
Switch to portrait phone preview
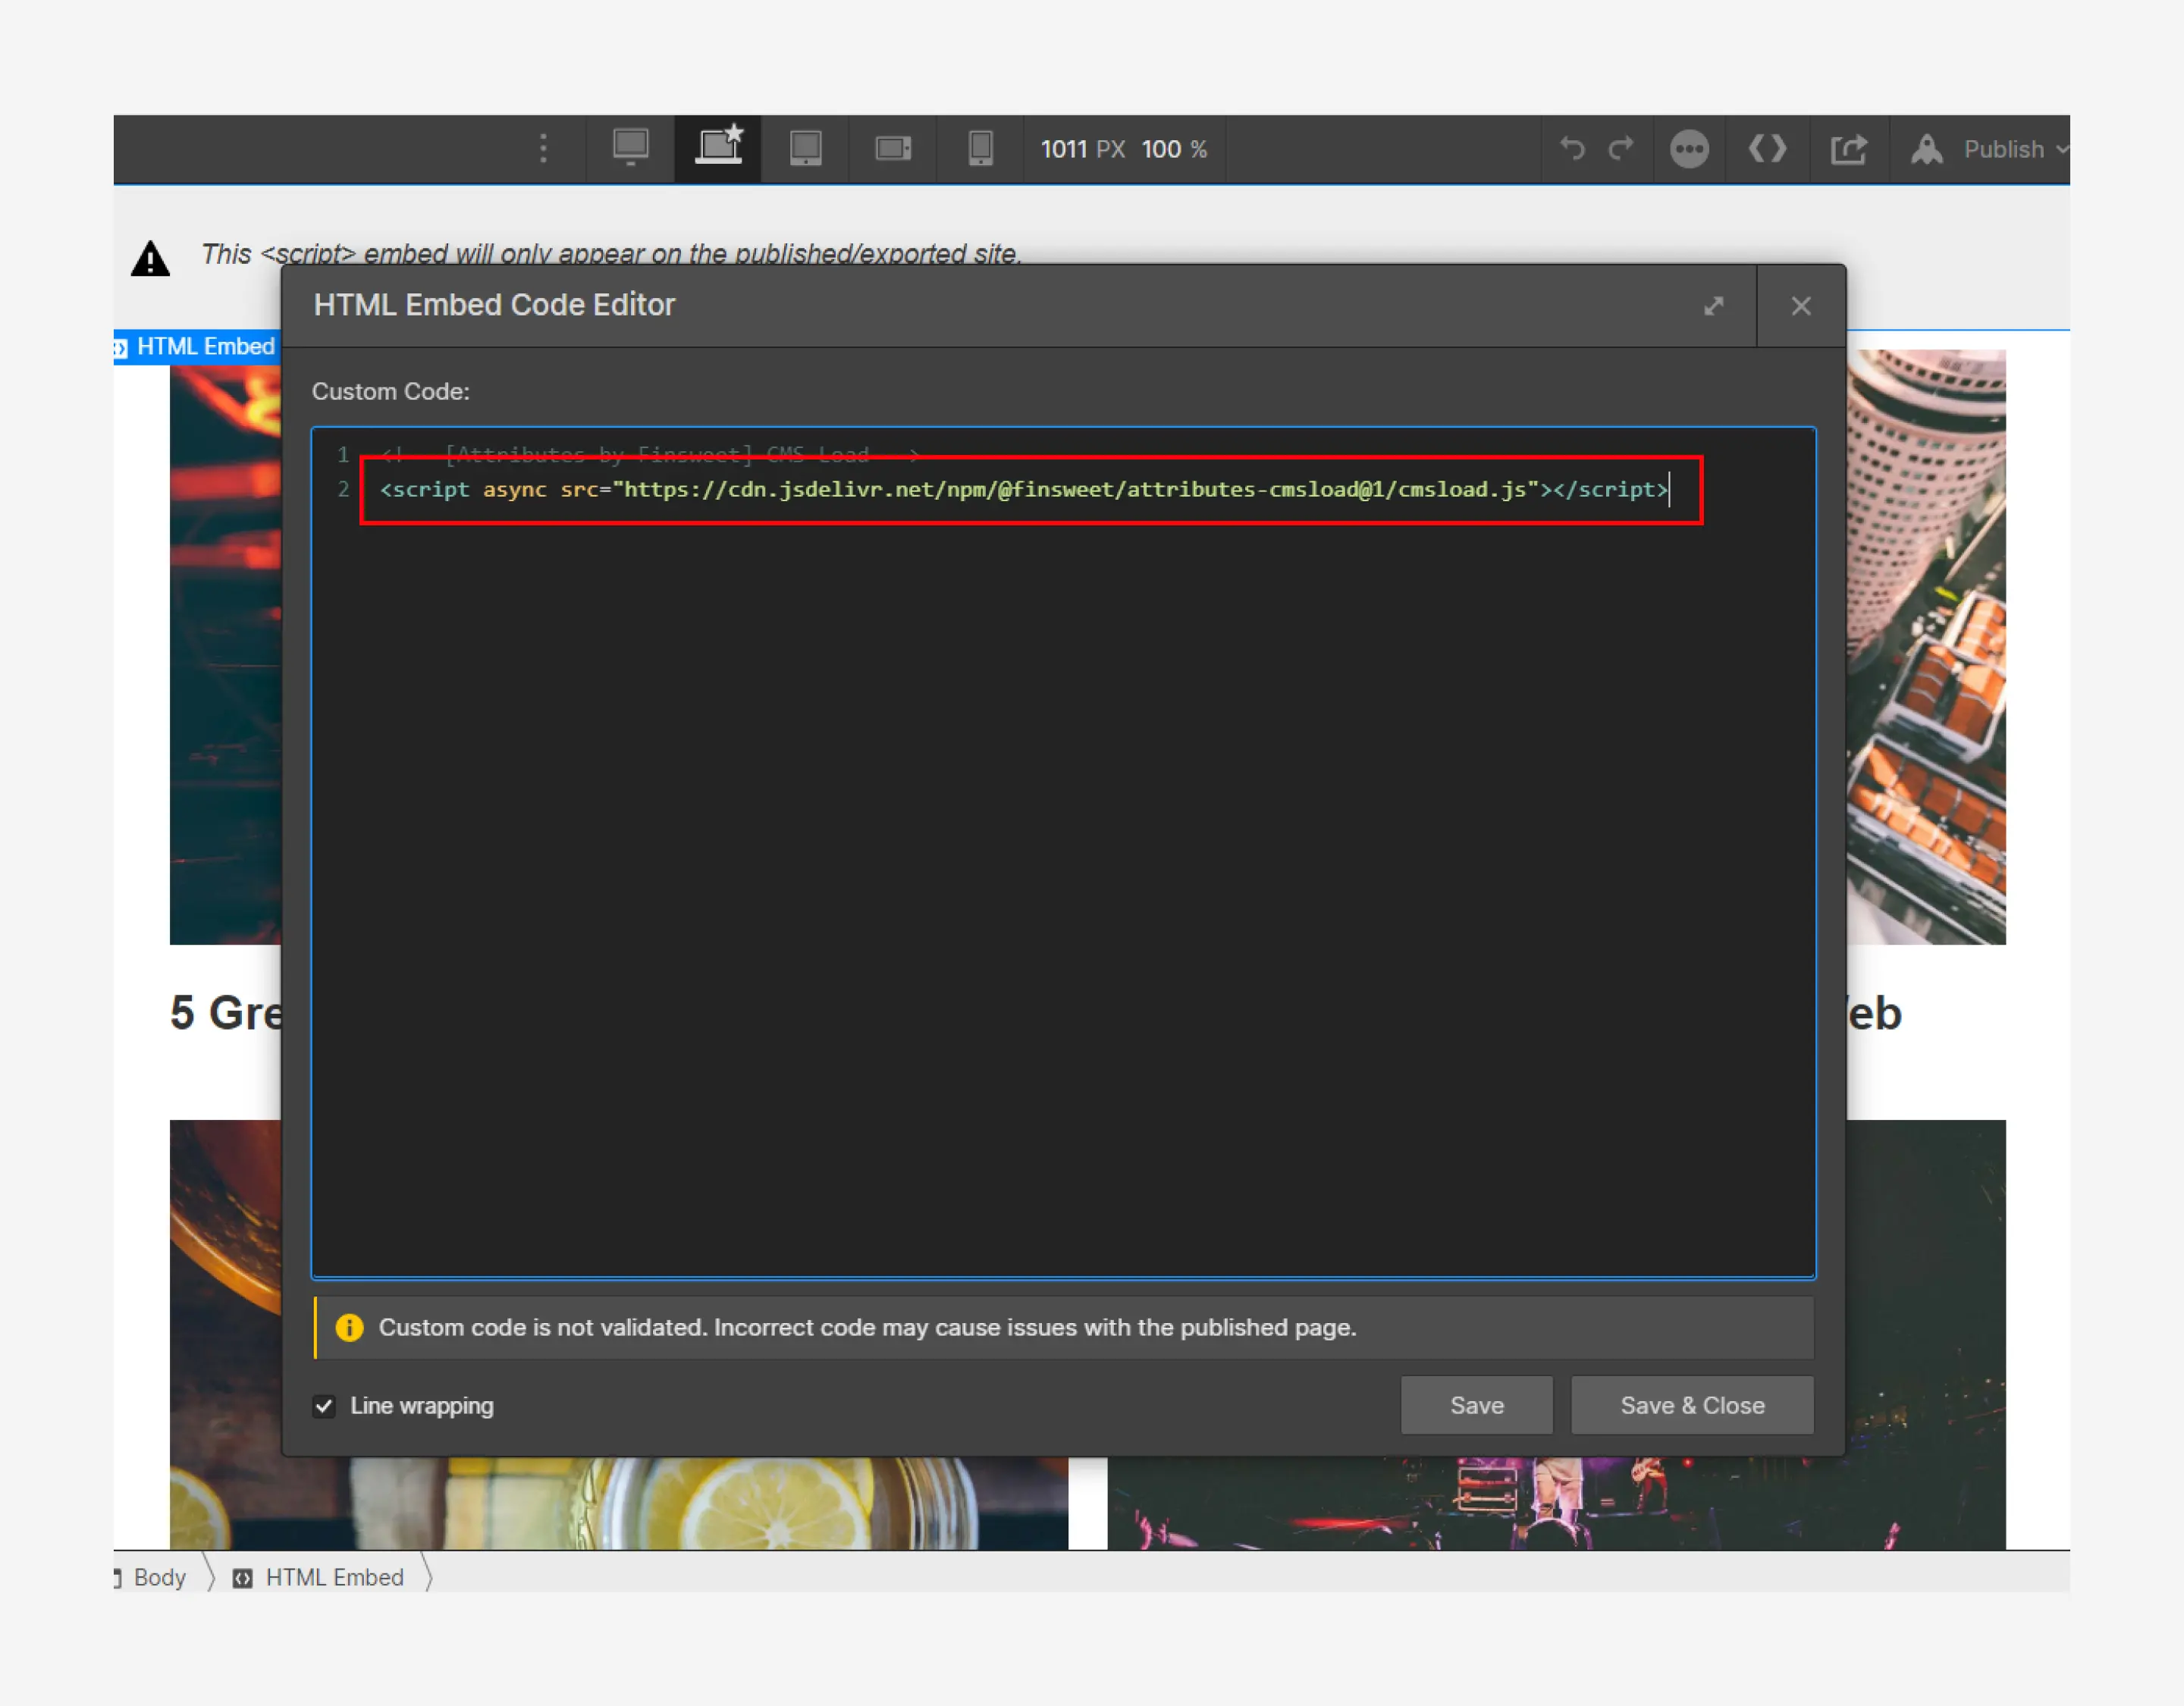coord(980,148)
